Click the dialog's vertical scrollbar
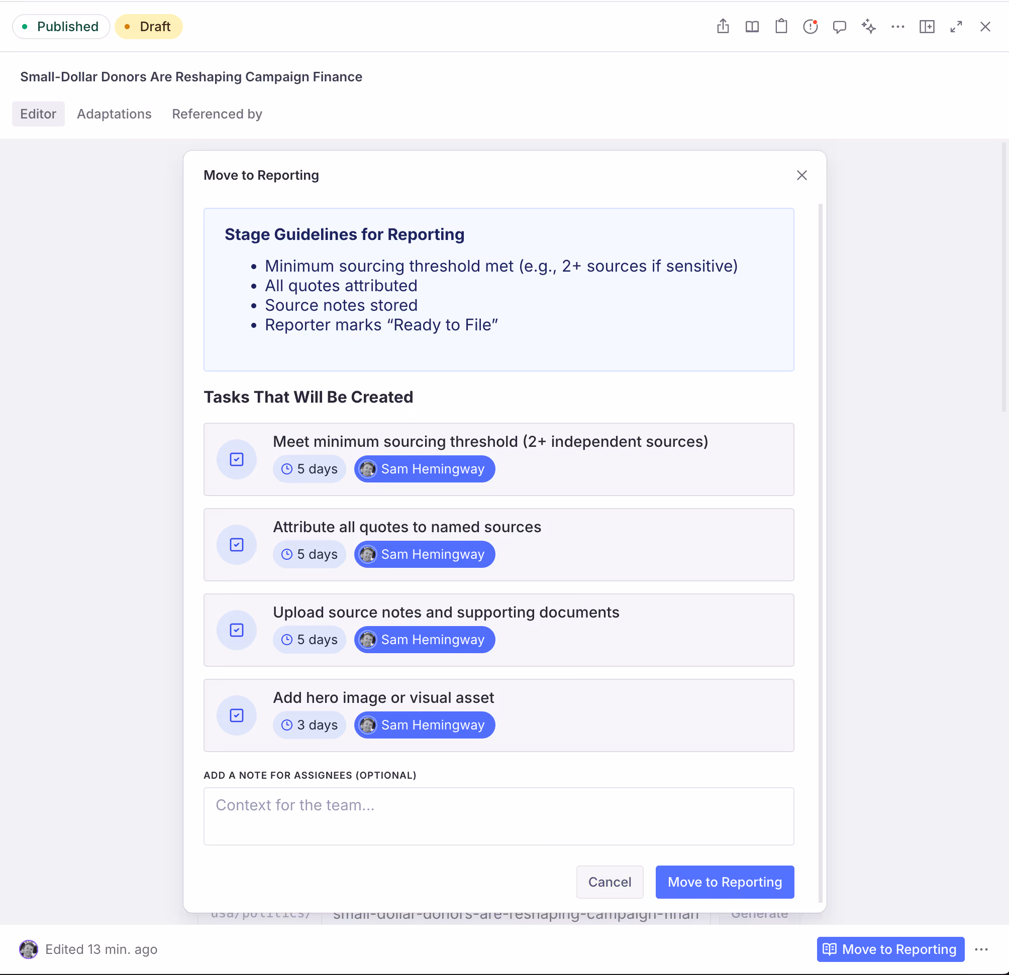 point(820,553)
